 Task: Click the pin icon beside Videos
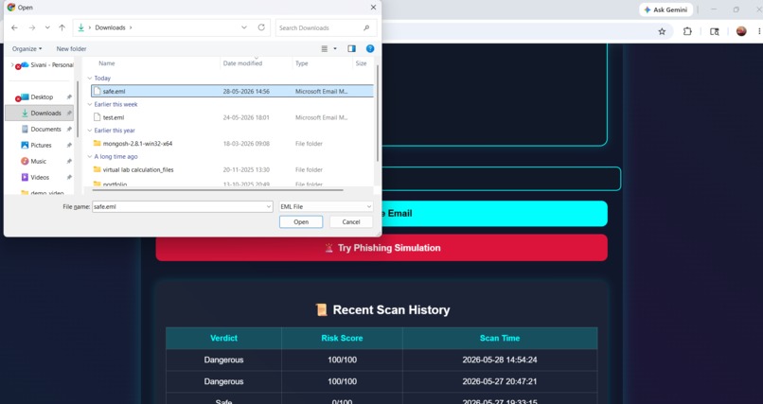pos(69,178)
